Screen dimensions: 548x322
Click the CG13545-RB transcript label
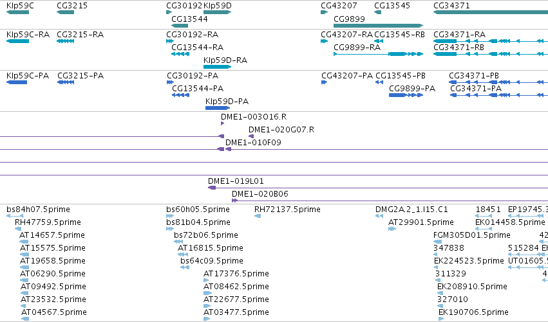tap(399, 35)
